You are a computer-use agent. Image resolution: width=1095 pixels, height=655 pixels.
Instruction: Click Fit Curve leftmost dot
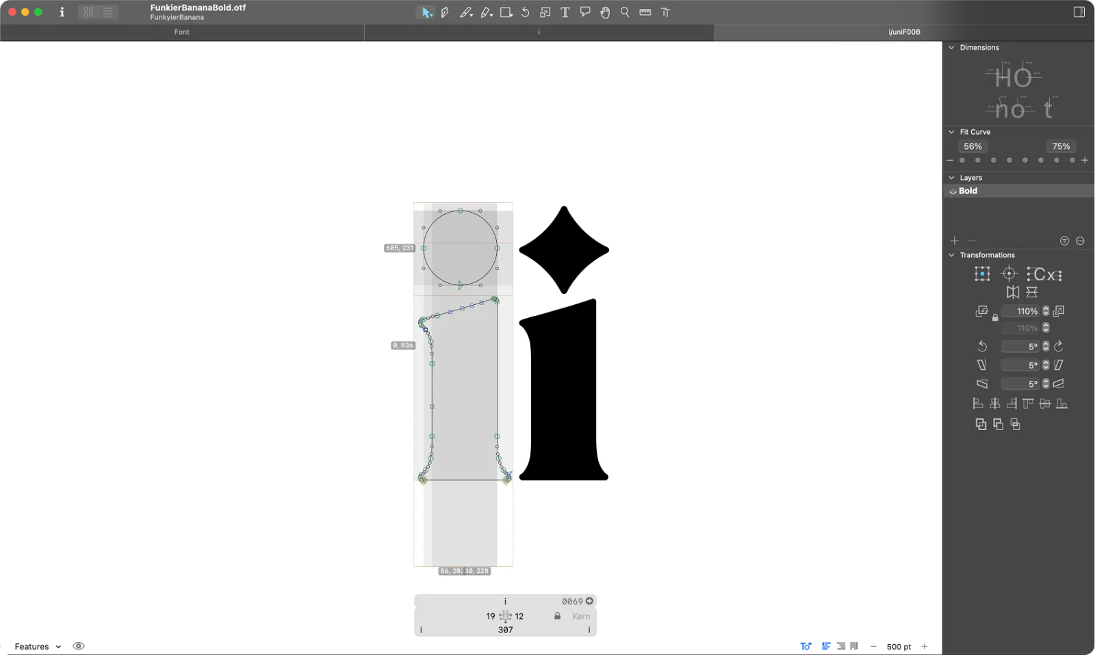pos(962,160)
